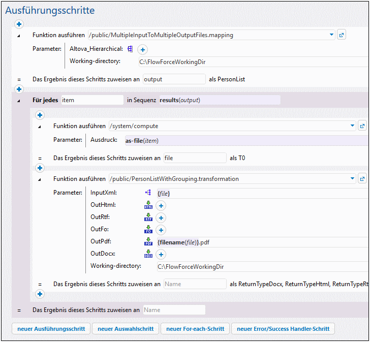Collapse the 'Für jedes' loop step
The height and width of the screenshot is (342, 370).
(19, 101)
